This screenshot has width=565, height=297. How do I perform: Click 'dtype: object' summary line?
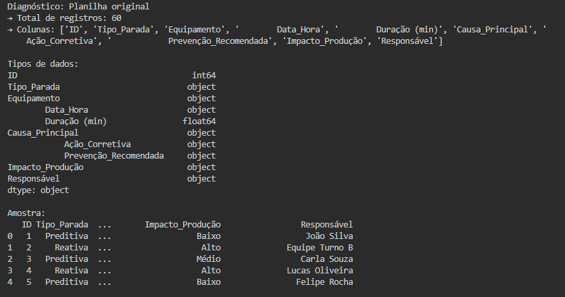(x=39, y=190)
